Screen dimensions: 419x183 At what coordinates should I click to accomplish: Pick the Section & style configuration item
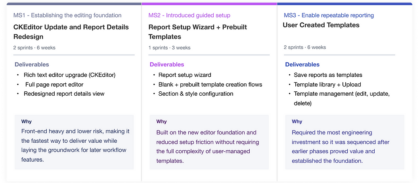pyautogui.click(x=196, y=94)
